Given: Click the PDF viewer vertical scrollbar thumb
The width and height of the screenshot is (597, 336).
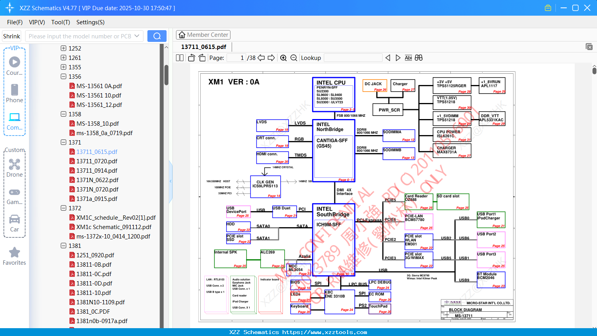Looking at the screenshot, I should click(594, 70).
